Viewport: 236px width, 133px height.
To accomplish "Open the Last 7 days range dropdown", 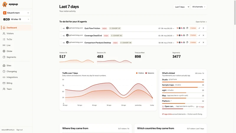I will point(181,7).
